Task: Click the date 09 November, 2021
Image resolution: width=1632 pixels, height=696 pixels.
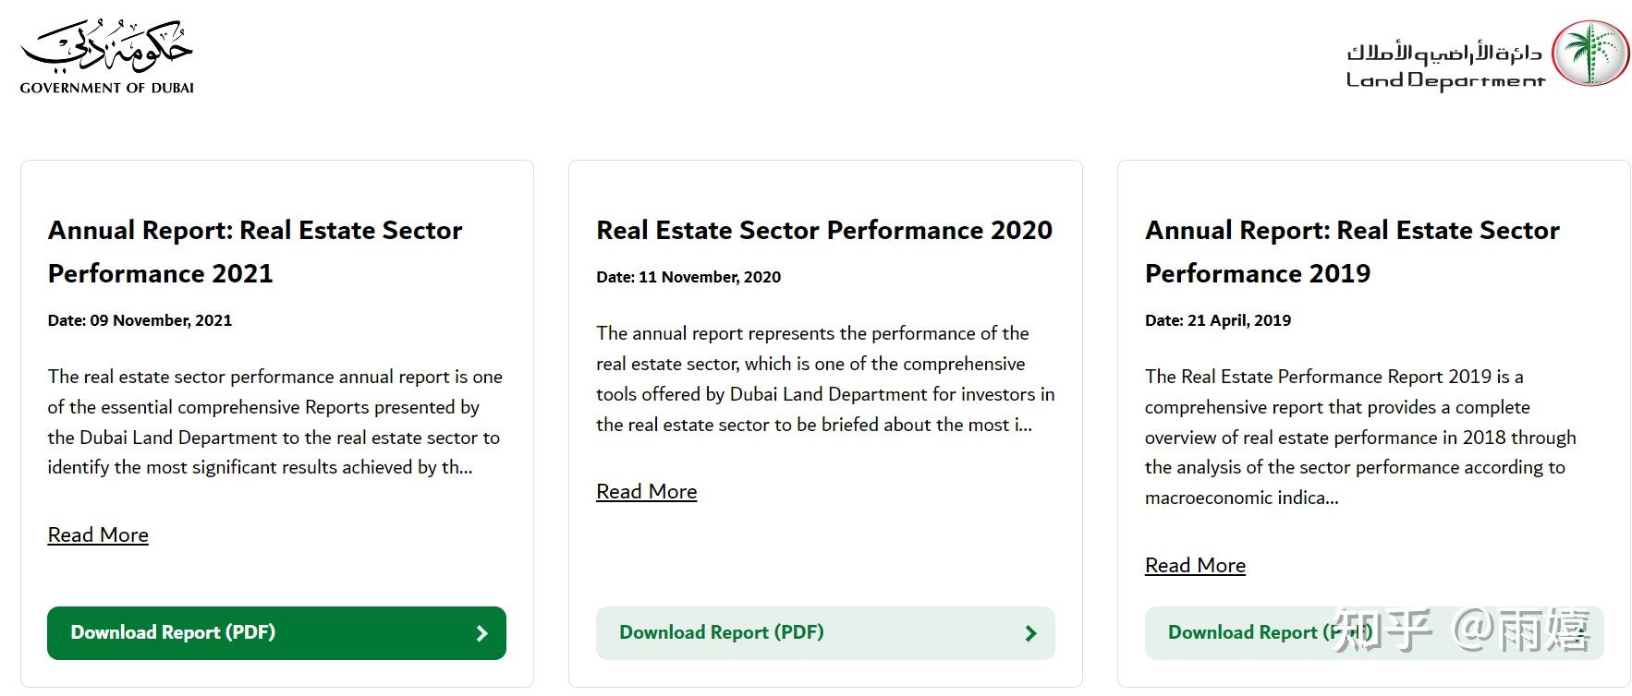Action: (x=140, y=320)
